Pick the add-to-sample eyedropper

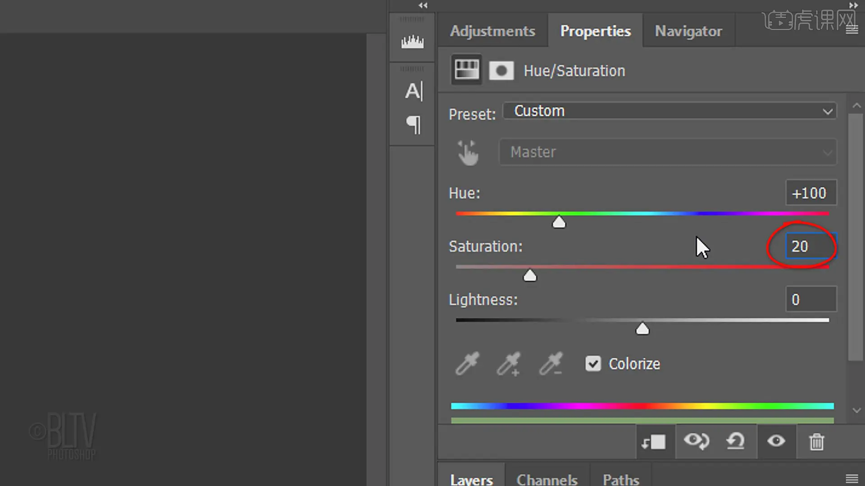point(509,364)
